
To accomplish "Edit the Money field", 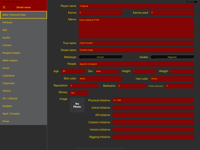I will click(79, 93).
